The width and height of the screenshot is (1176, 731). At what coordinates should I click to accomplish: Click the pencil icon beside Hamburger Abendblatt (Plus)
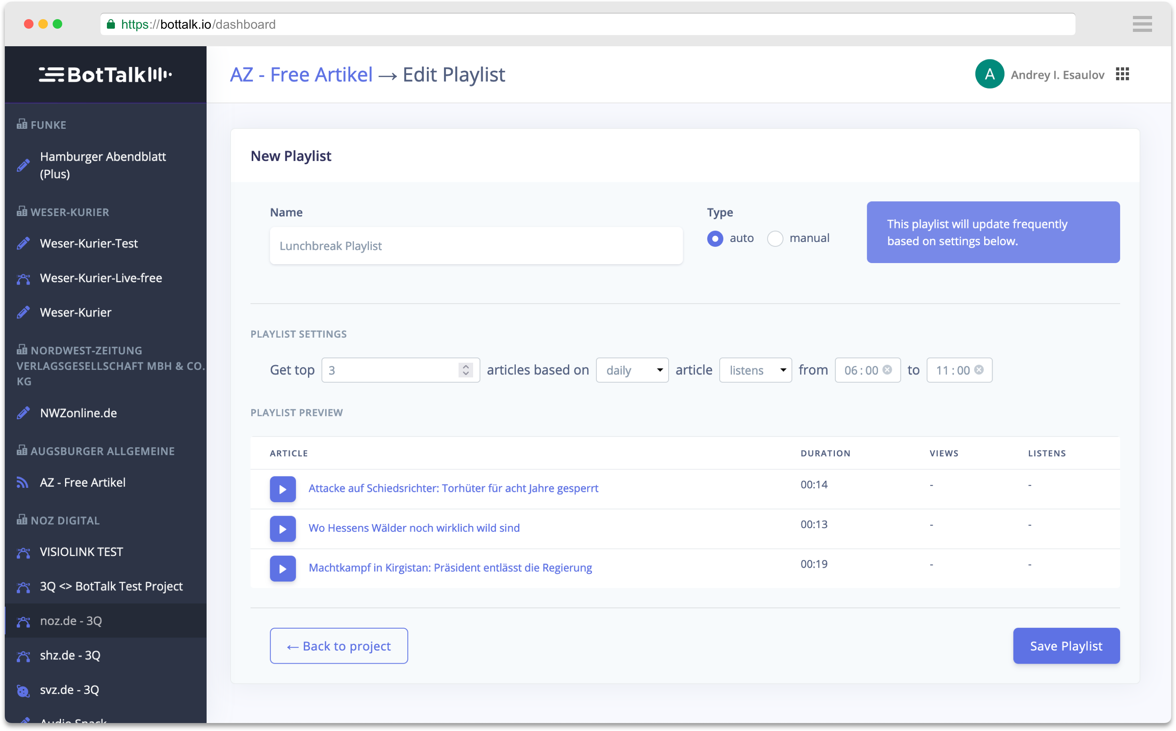point(23,165)
